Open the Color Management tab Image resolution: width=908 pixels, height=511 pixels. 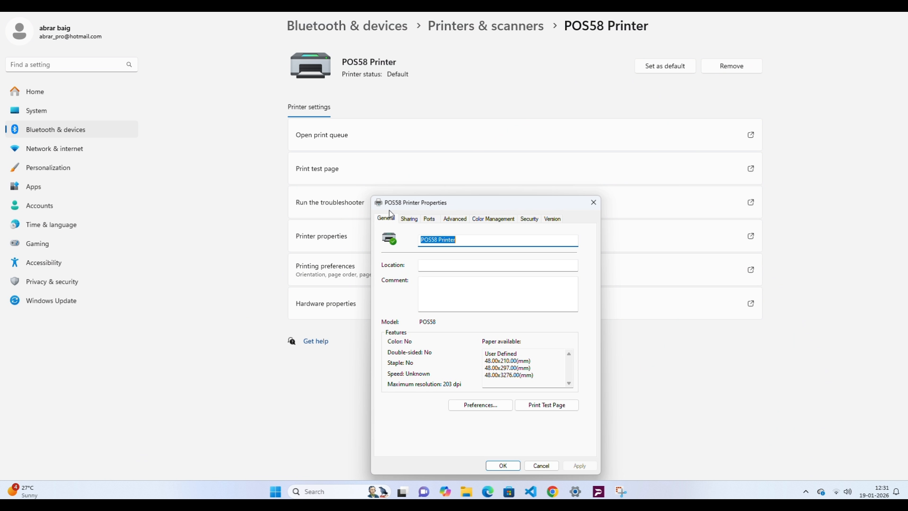click(x=493, y=219)
